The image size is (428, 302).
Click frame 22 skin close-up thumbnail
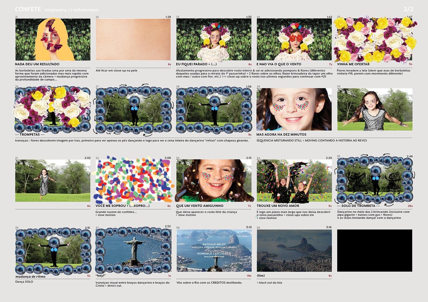pyautogui.click(x=133, y=40)
